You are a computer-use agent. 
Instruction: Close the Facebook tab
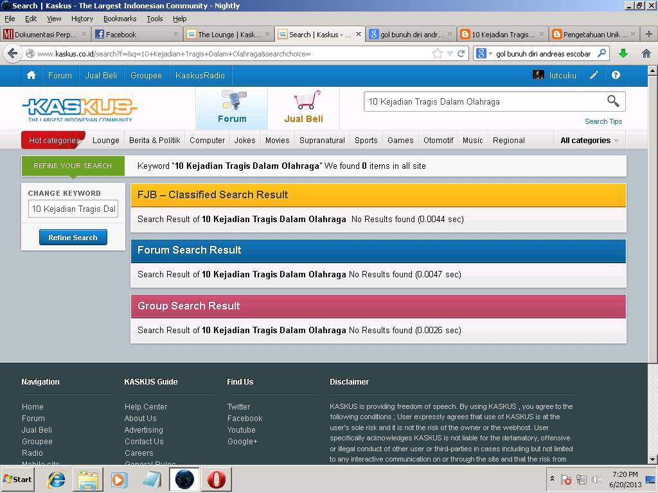(x=176, y=35)
